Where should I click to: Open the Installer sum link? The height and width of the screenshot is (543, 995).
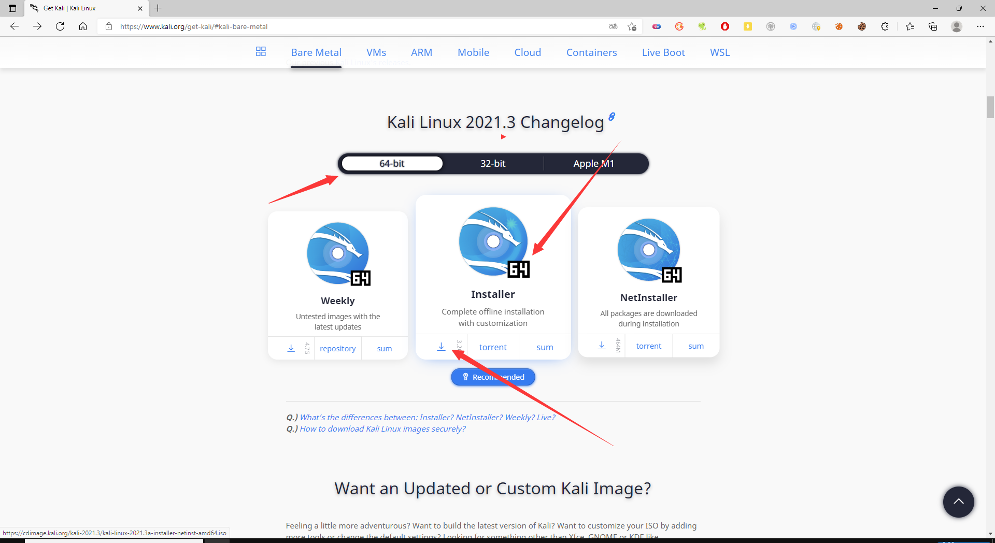[x=545, y=347]
